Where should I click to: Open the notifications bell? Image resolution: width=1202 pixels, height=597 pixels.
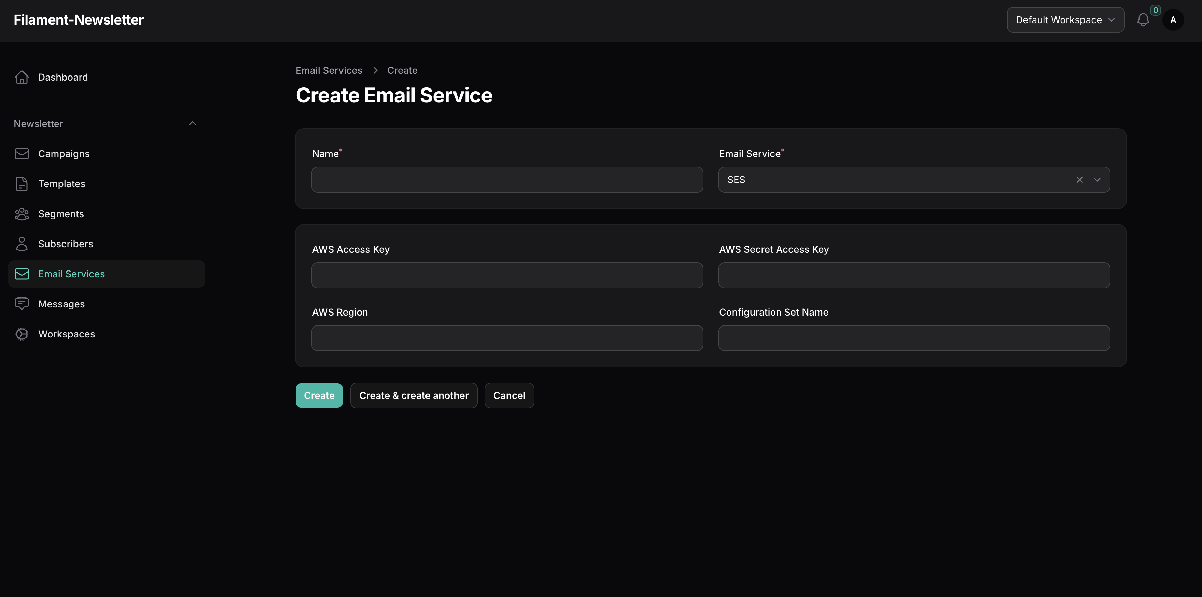click(x=1143, y=20)
